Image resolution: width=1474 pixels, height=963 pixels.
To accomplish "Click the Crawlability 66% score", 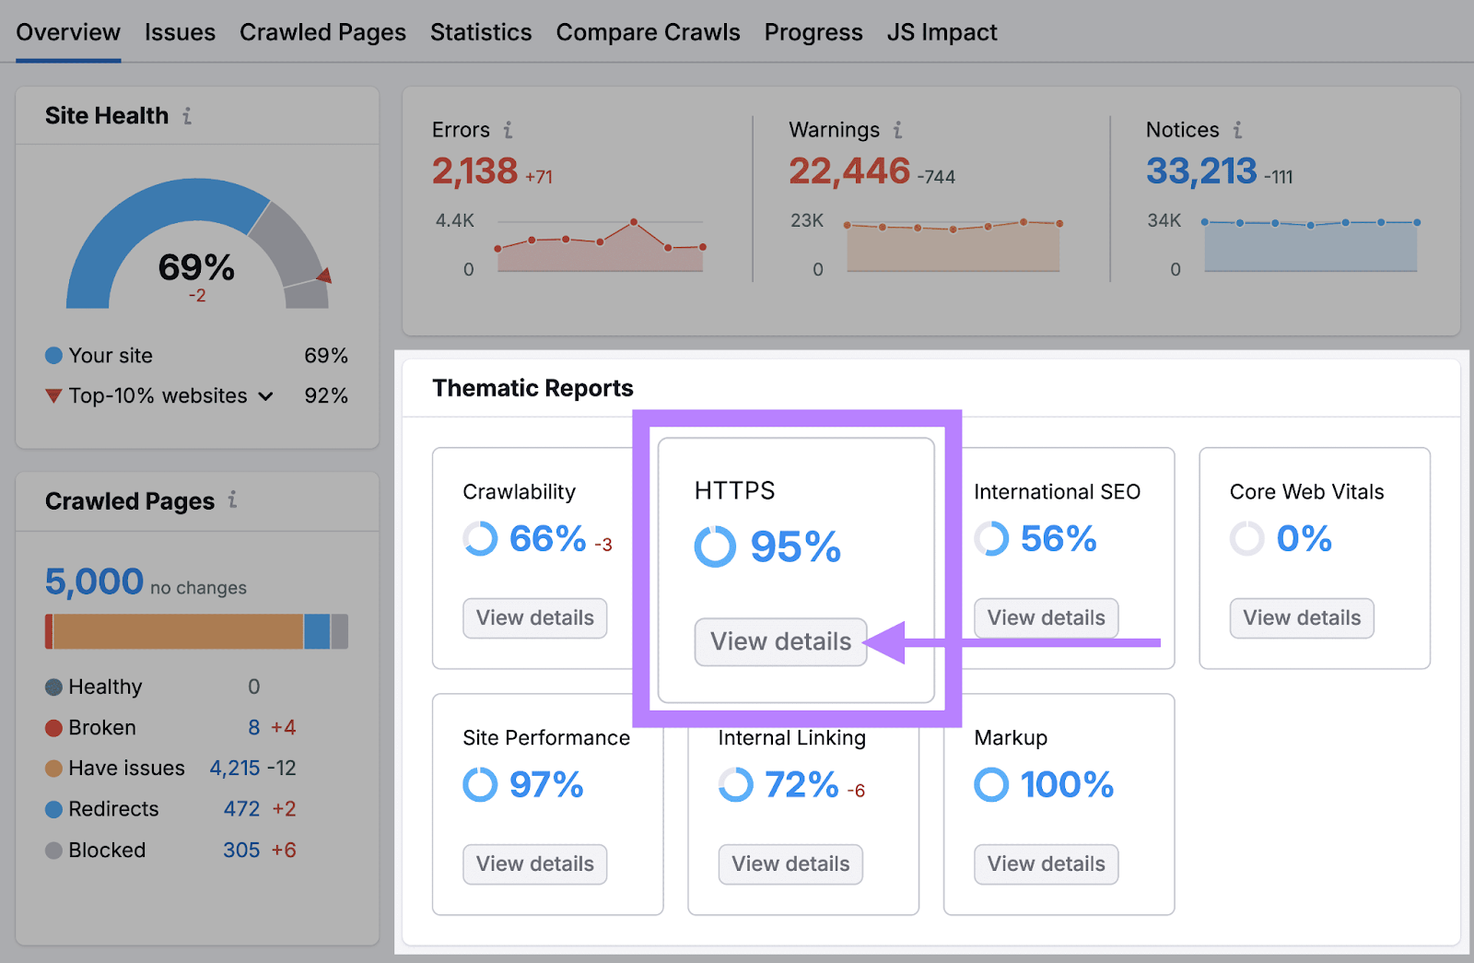I will [x=547, y=539].
